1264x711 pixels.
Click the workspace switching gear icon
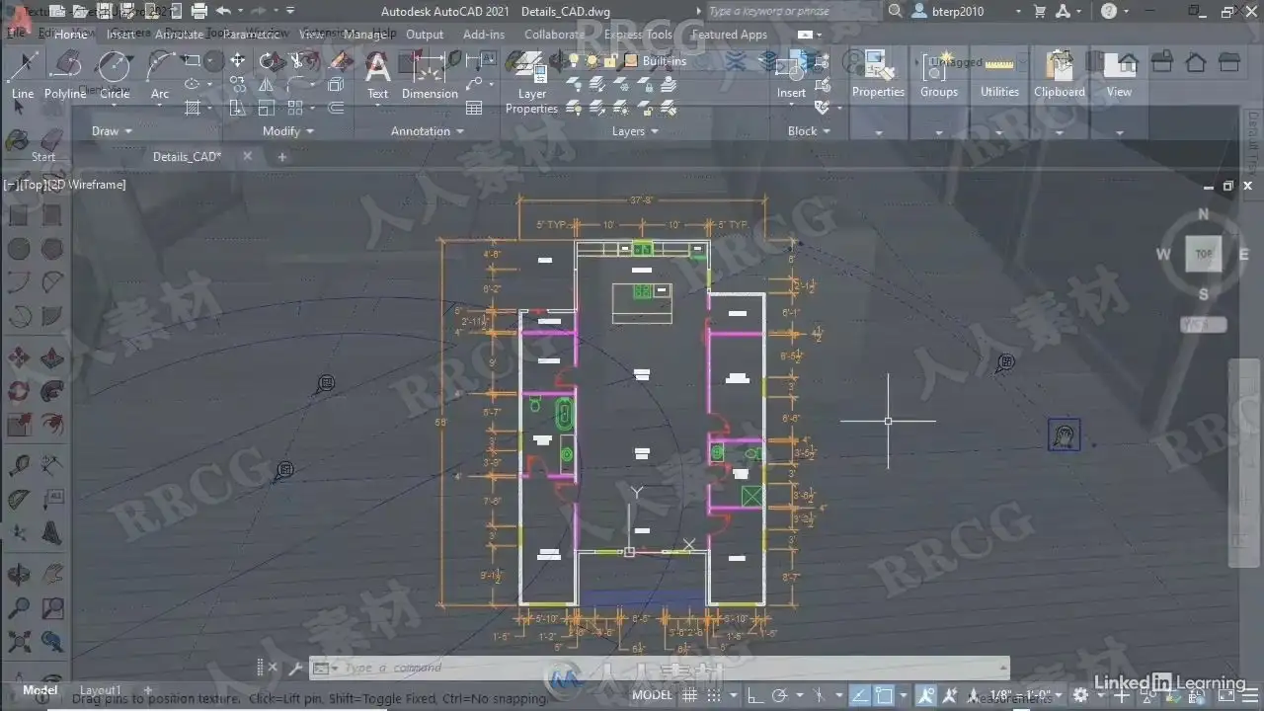tap(1081, 695)
